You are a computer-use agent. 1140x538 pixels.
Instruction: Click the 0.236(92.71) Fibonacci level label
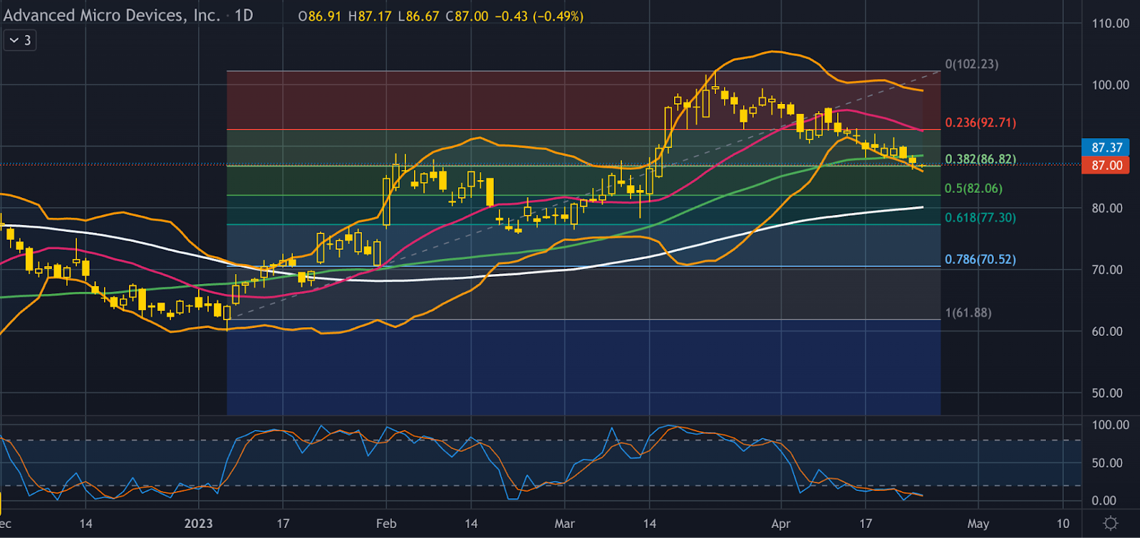click(980, 122)
